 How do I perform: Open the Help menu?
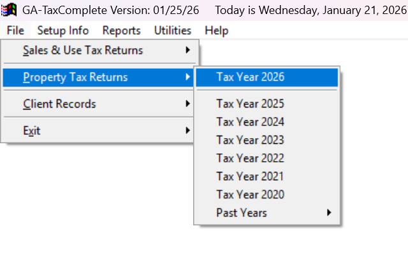click(x=217, y=31)
